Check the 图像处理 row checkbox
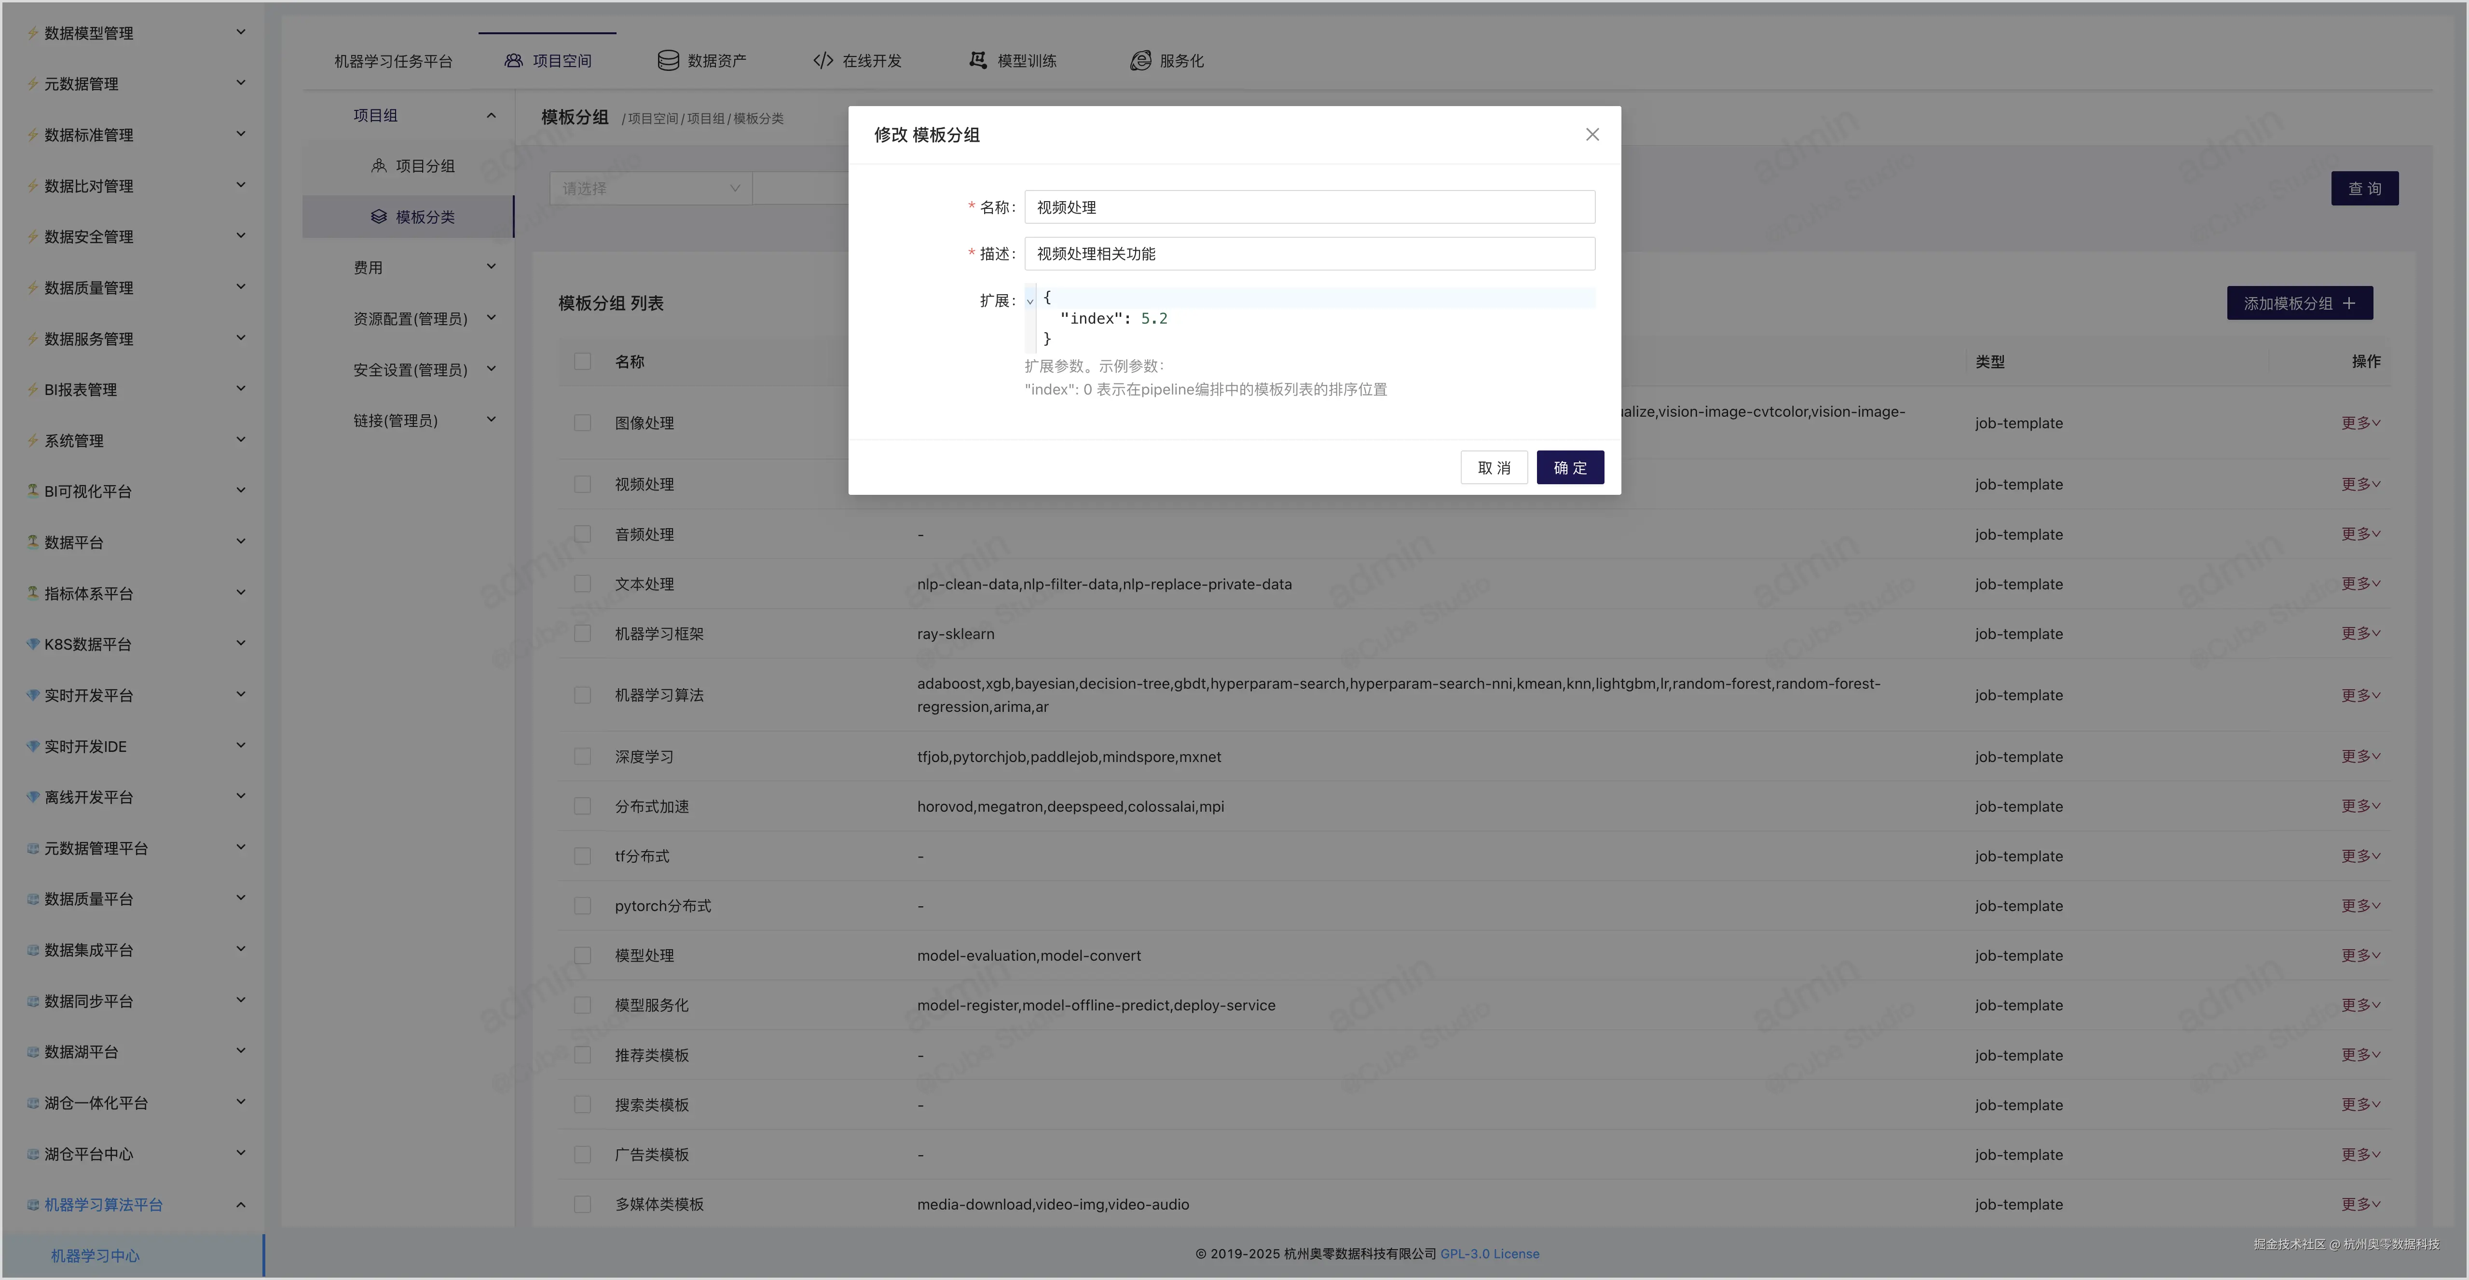This screenshot has width=2469, height=1280. (x=582, y=422)
